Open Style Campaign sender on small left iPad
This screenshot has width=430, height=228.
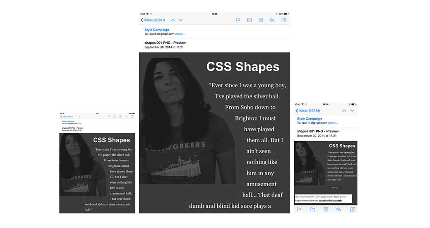click(x=68, y=121)
